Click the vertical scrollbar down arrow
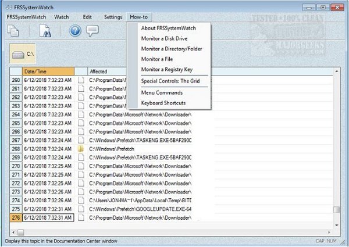The width and height of the screenshot is (349, 247). tap(337, 225)
